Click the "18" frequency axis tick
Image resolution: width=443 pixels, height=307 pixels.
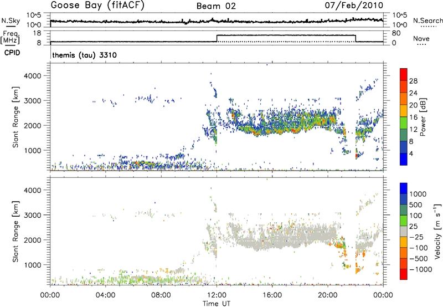tap(37, 33)
